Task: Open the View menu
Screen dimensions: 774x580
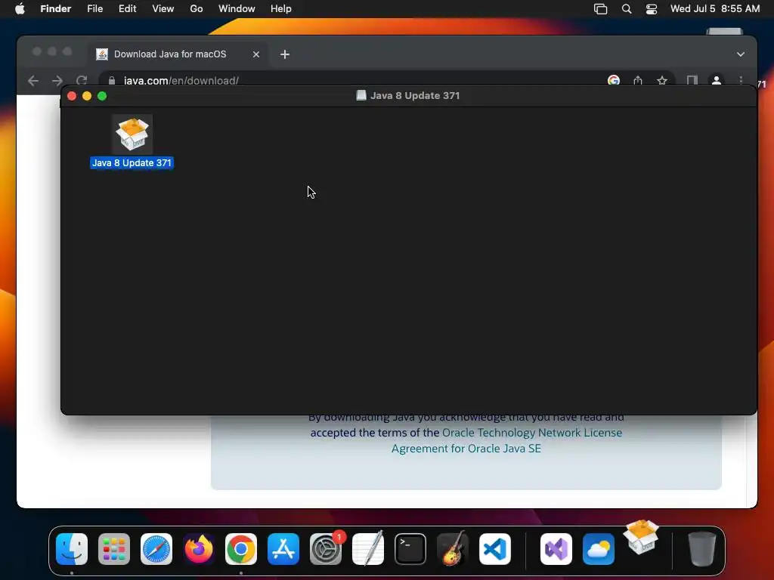Action: [163, 9]
